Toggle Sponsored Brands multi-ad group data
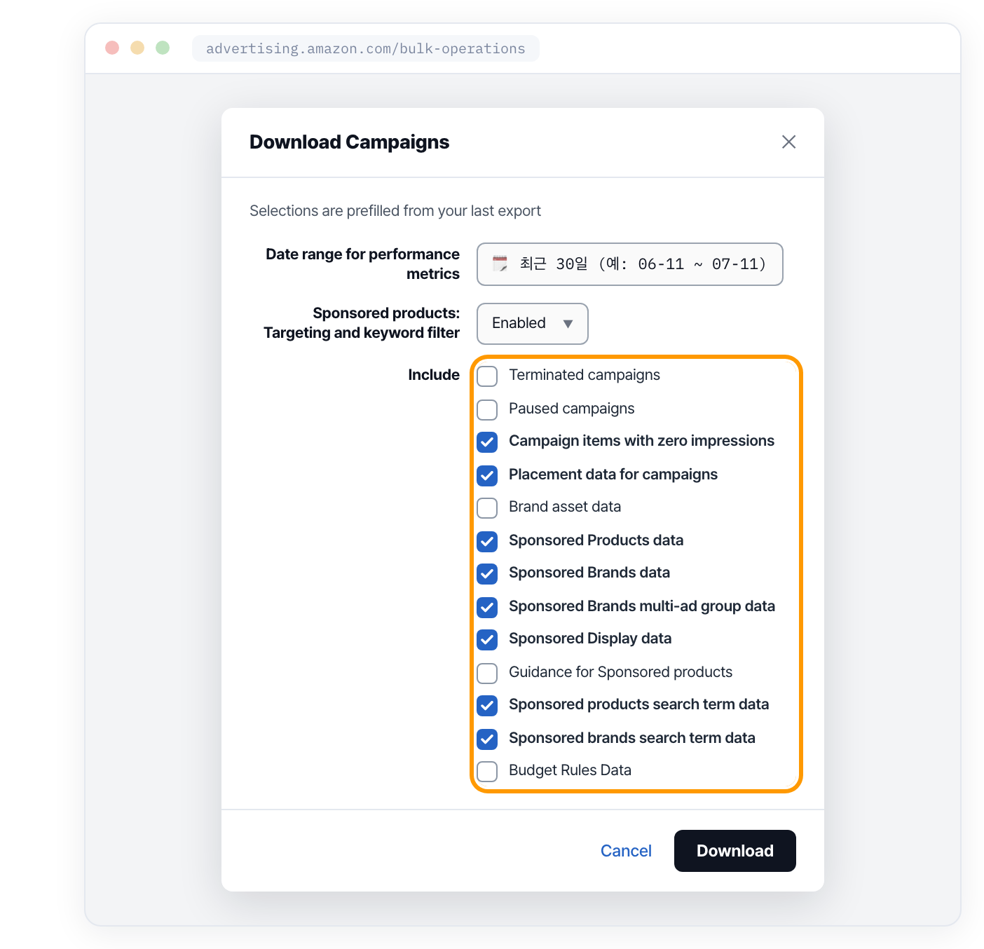 pos(487,607)
